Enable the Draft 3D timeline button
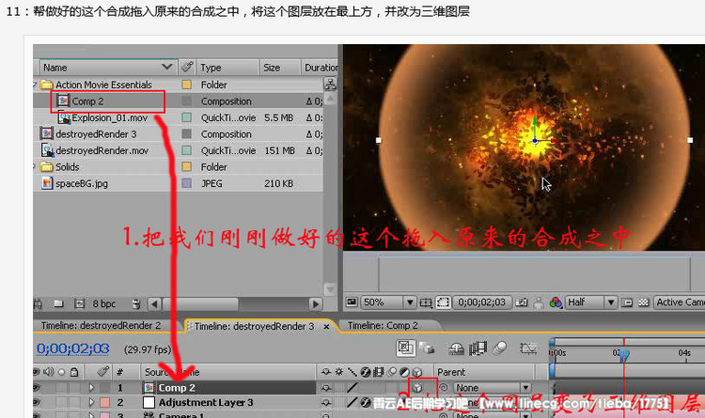 (427, 348)
